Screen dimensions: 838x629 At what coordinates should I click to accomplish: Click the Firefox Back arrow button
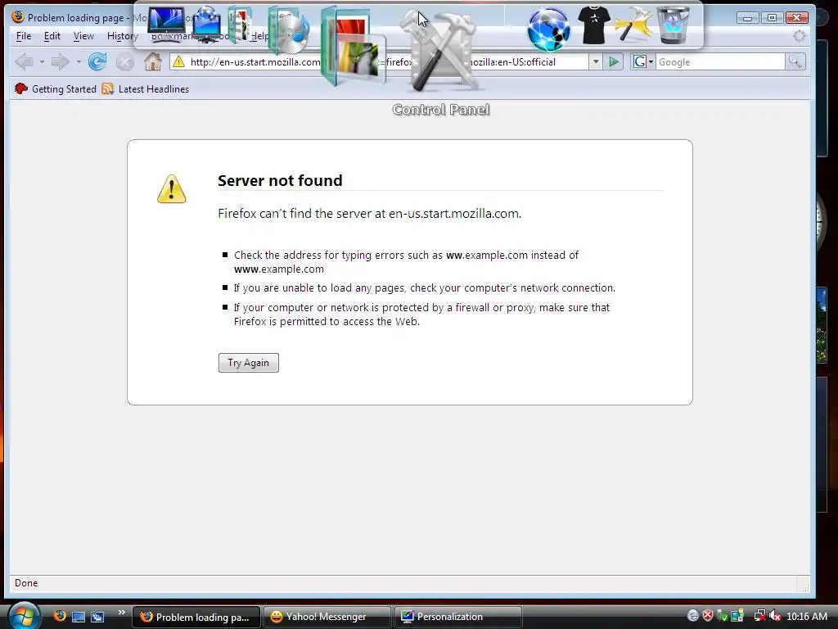24,61
